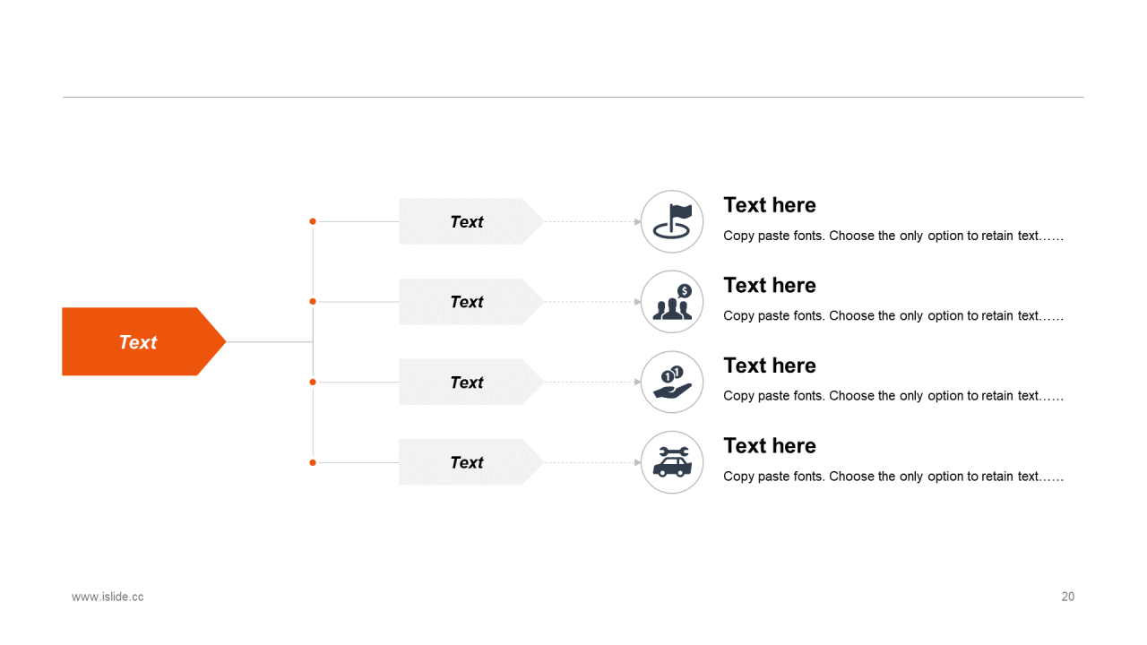Click description text beside the flag icon
This screenshot has height=645, width=1147.
893,236
